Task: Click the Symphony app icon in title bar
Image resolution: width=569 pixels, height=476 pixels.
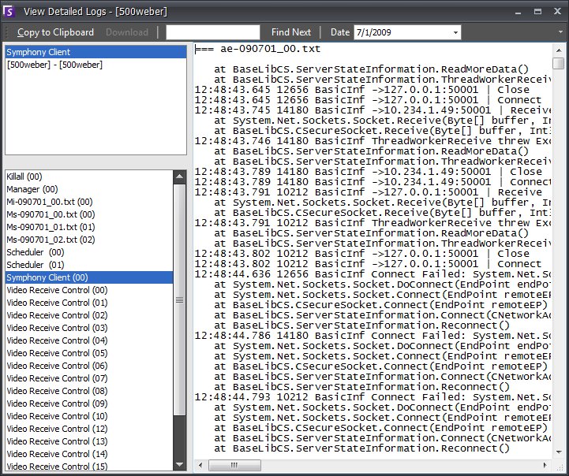Action: point(9,12)
